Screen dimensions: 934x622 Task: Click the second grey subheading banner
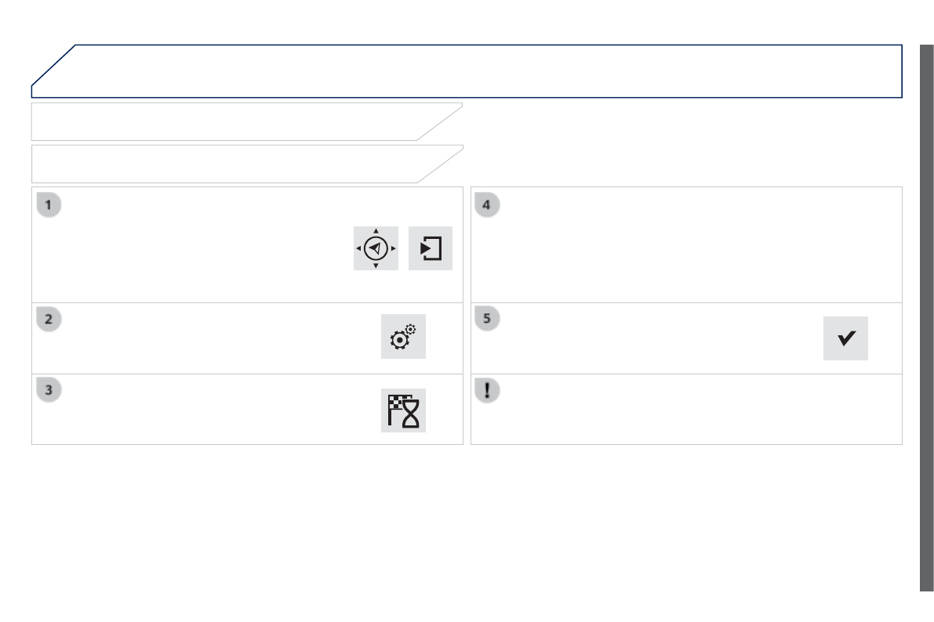235,164
